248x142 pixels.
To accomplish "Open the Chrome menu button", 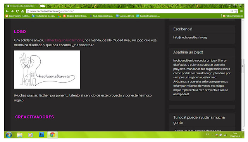I will pos(241,11).
